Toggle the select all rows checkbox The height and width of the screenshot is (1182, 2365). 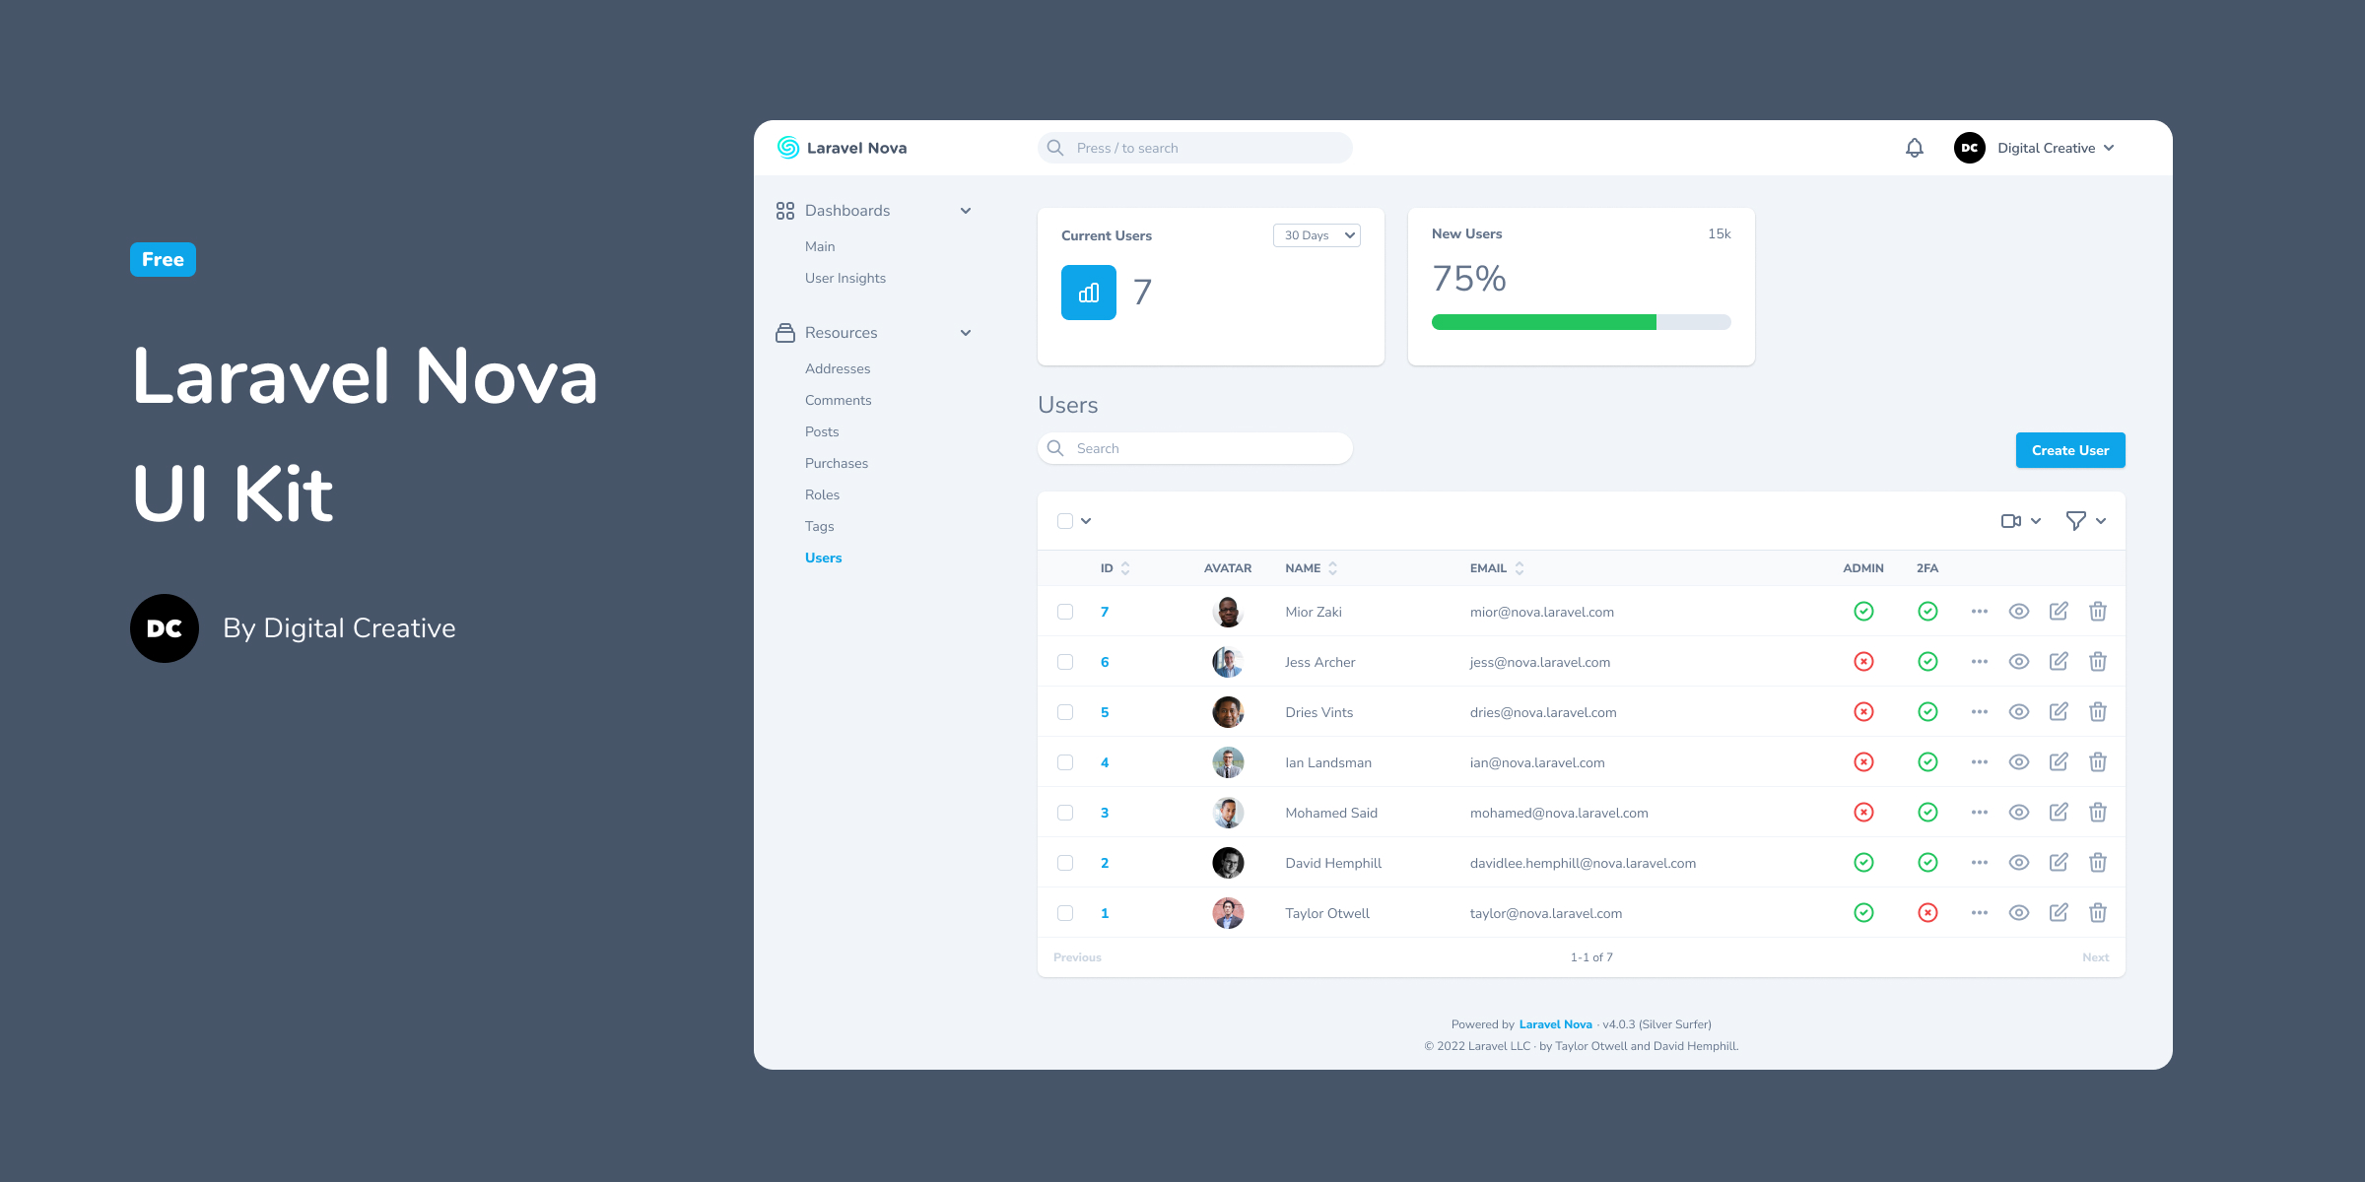[1065, 522]
